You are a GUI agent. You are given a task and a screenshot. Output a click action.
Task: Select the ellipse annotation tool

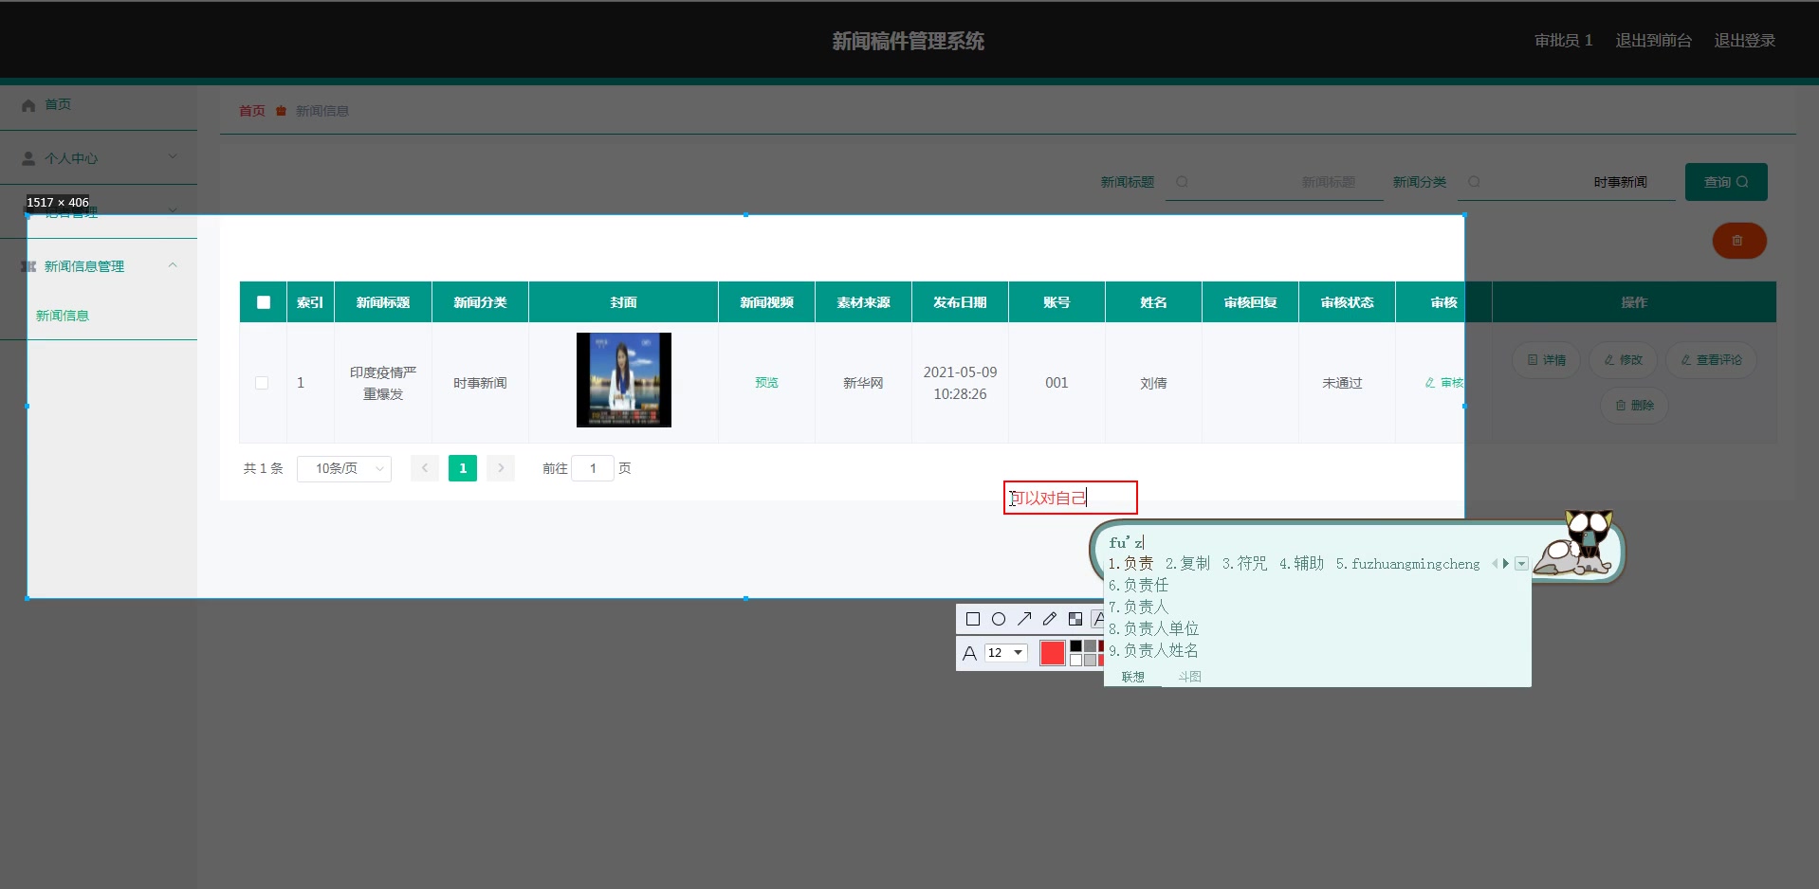click(999, 619)
